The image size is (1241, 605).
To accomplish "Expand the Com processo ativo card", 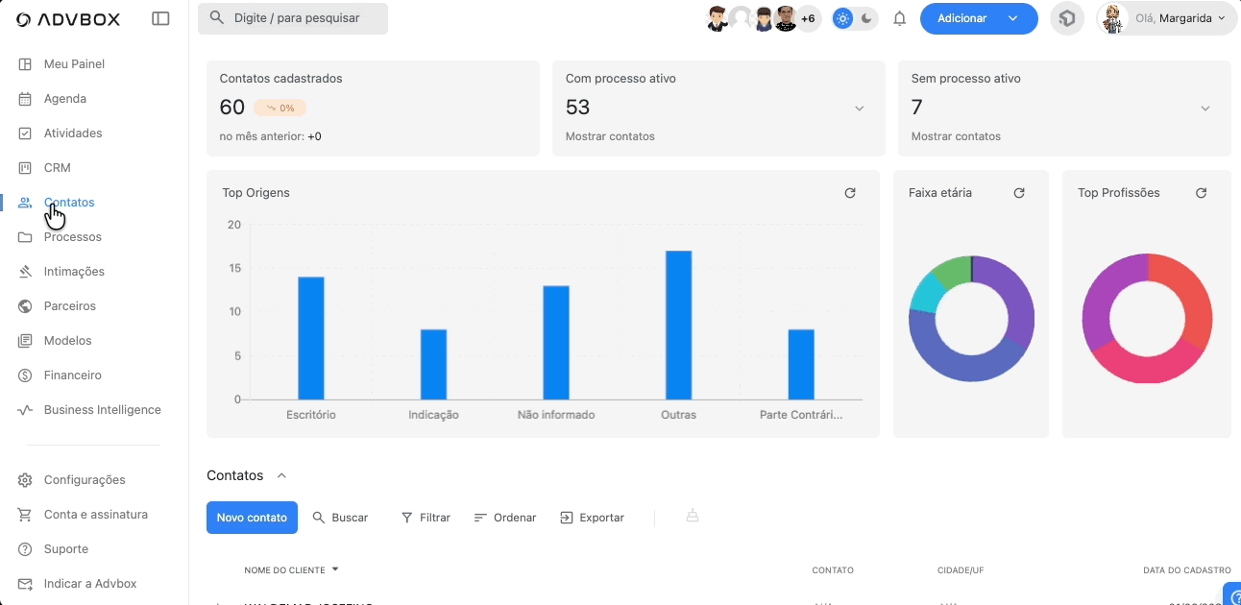I will point(859,109).
